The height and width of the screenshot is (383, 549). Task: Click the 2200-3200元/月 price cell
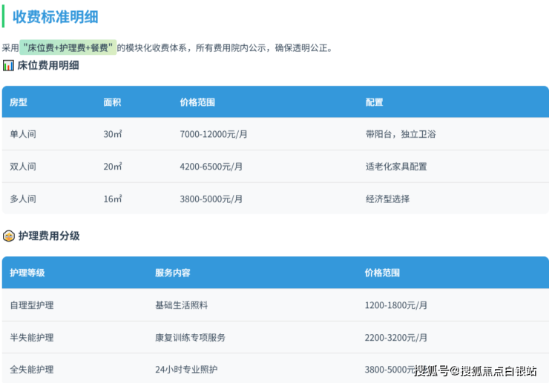[395, 337]
